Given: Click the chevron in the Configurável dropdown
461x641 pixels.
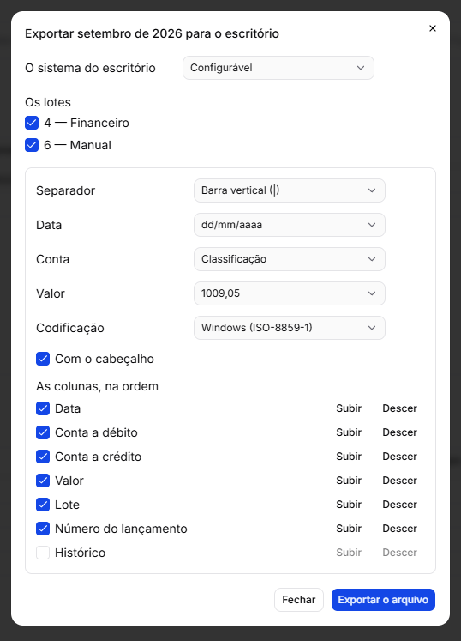Looking at the screenshot, I should (x=361, y=68).
